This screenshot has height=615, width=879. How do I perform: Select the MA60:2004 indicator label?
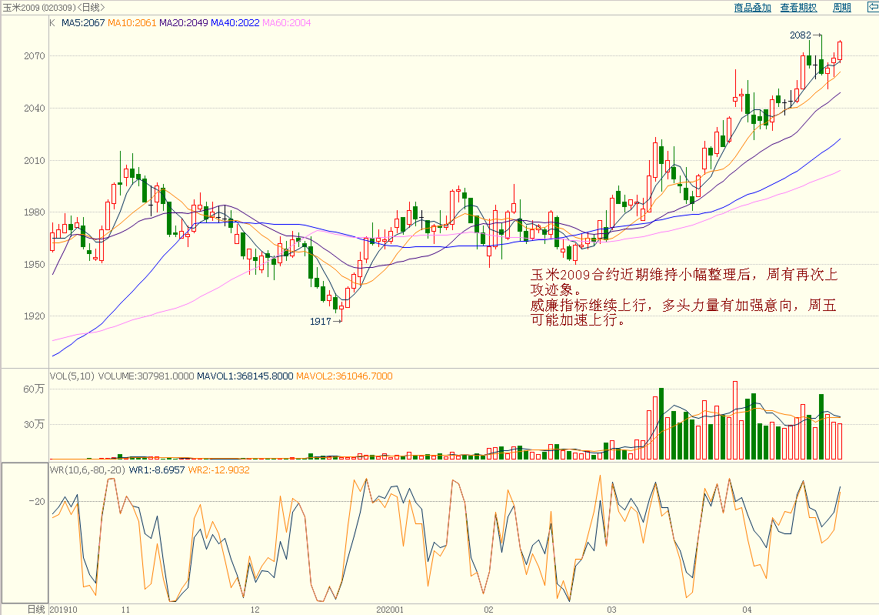tap(287, 23)
